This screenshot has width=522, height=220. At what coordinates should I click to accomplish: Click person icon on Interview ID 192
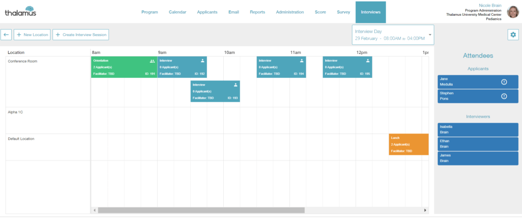tap(202, 61)
